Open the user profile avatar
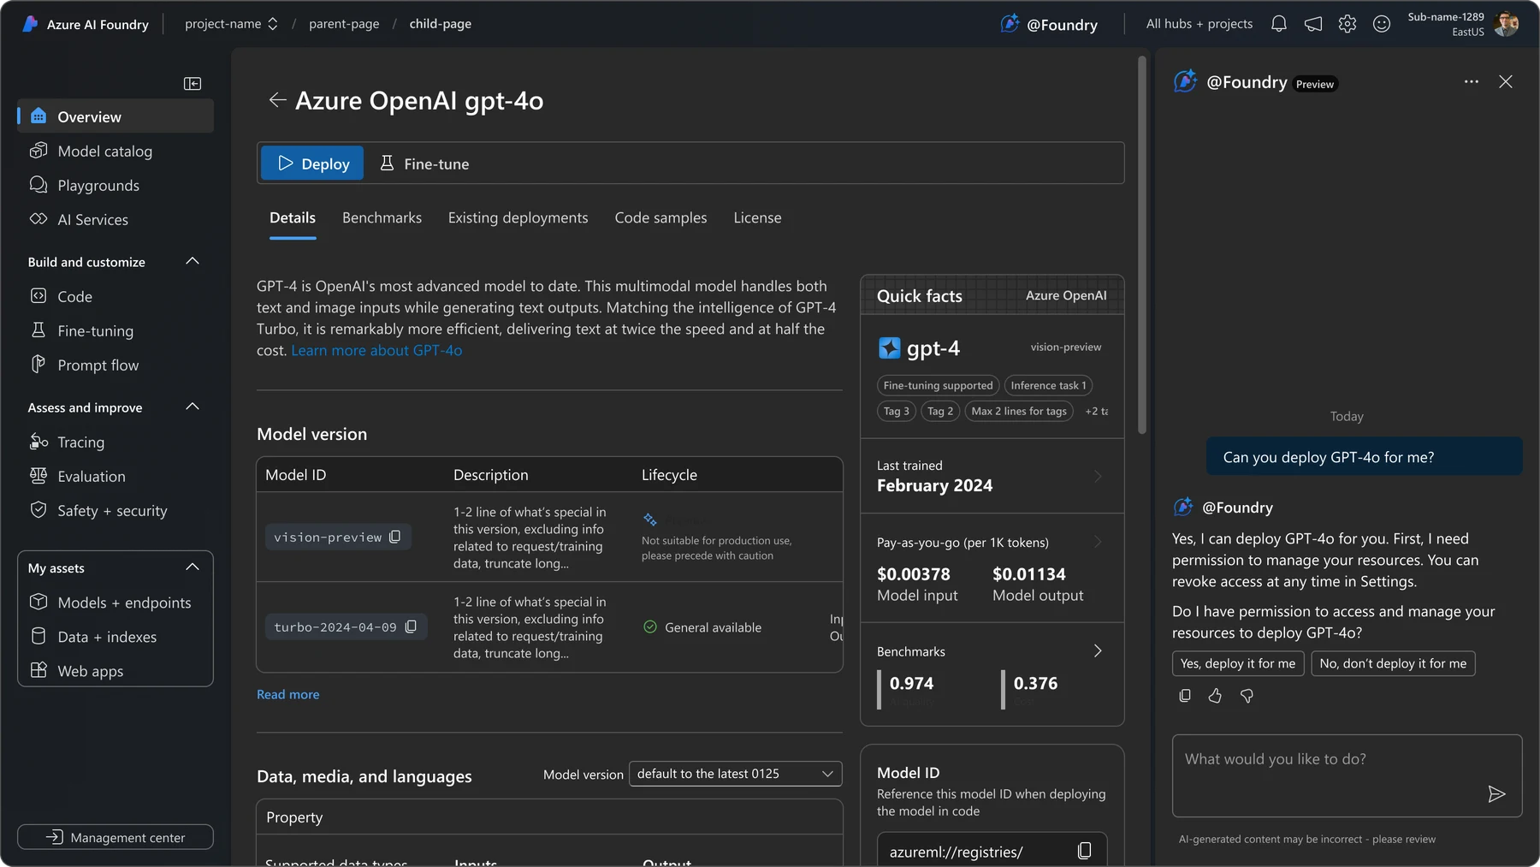The image size is (1540, 867). (1507, 24)
